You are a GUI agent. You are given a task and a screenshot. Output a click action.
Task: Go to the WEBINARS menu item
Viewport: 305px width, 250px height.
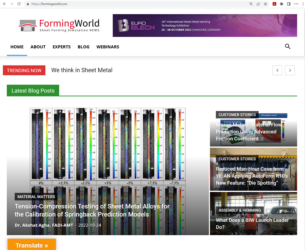(108, 47)
